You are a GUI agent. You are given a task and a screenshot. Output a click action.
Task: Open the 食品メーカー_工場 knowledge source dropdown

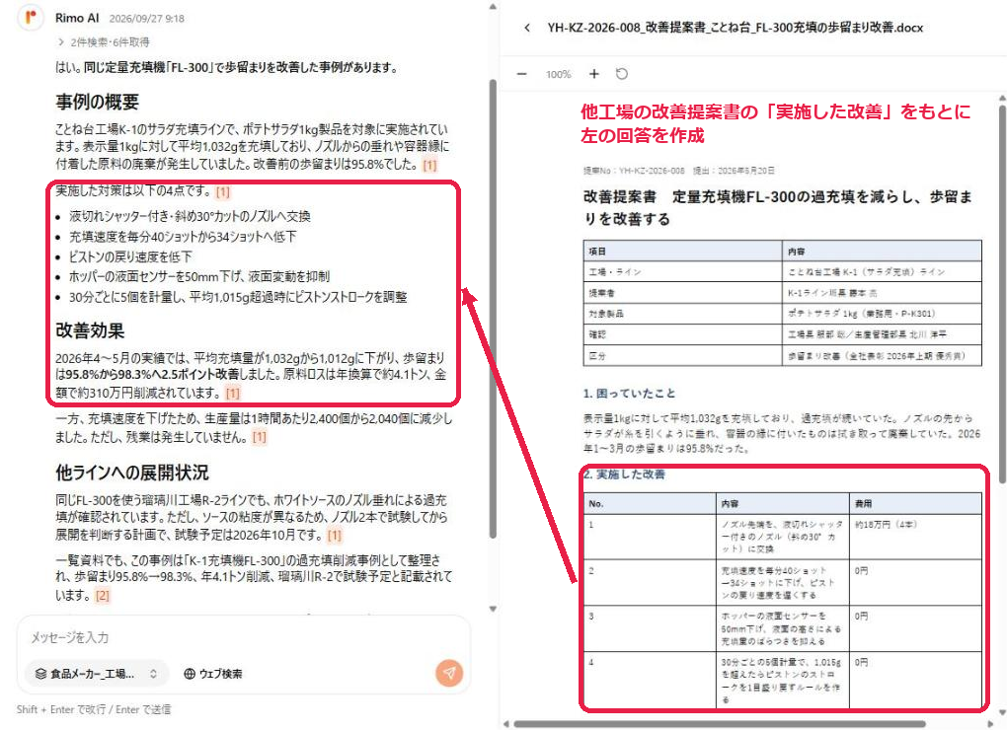click(97, 674)
